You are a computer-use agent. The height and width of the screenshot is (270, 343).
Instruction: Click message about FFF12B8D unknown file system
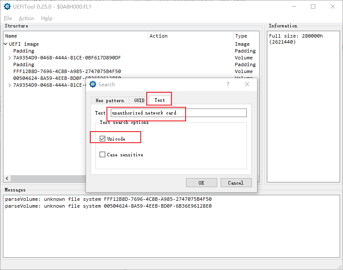click(x=108, y=199)
